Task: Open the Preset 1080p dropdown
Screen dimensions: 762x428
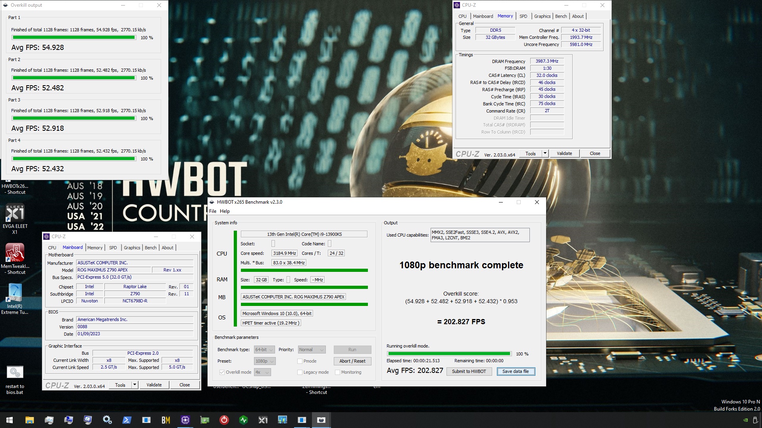Action: pos(265,361)
